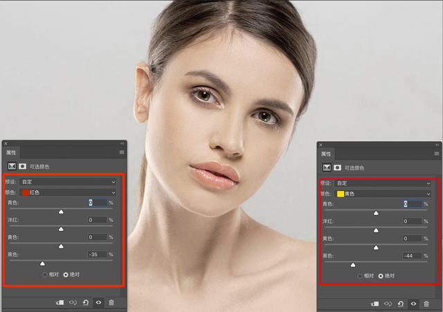Click the 黑色 slider handle in left panel
The width and height of the screenshot is (443, 312).
click(42, 263)
